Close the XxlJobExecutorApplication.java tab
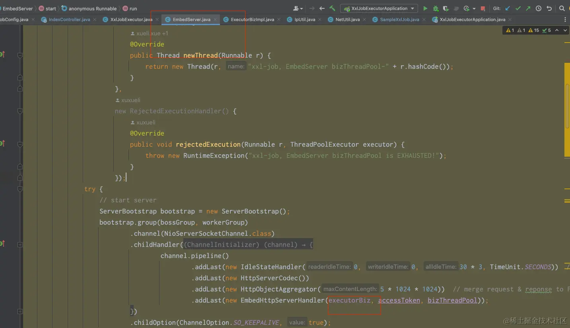570x328 pixels. coord(510,19)
